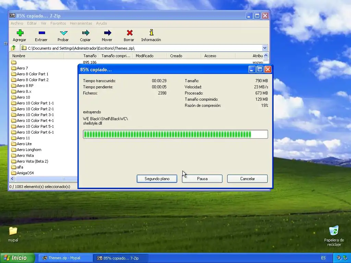Select Aero 10 Color Part 5-1 folder

32,126
